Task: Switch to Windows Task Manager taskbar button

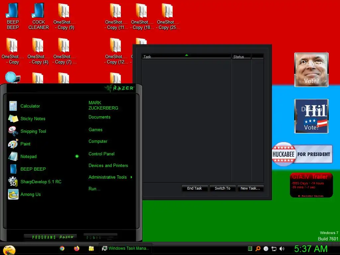Action: point(125,248)
